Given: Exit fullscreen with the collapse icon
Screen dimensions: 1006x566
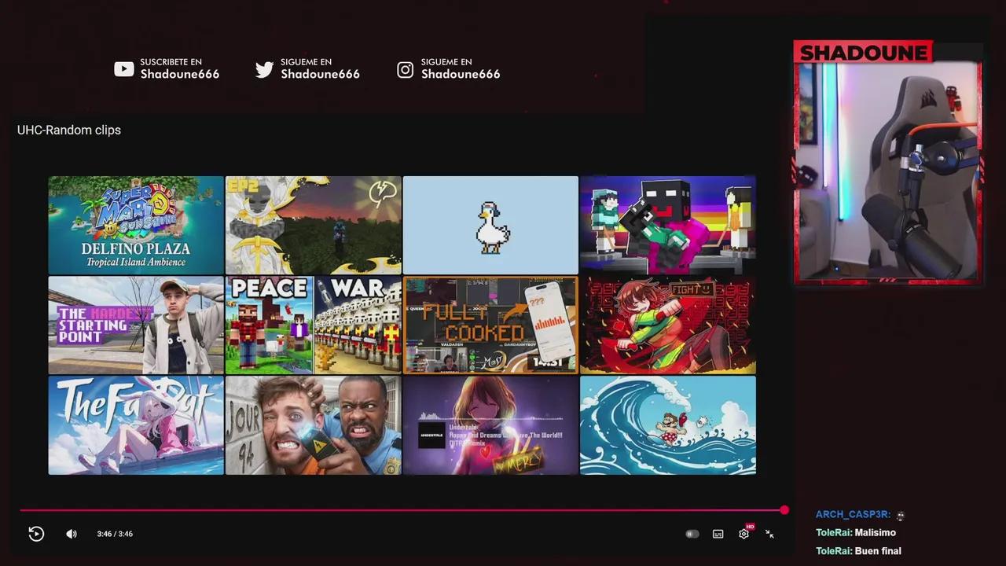Looking at the screenshot, I should [x=769, y=534].
